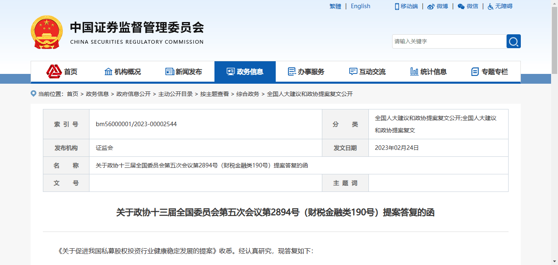Open the 繁體 version of the site
The width and height of the screenshot is (558, 265).
tap(335, 6)
